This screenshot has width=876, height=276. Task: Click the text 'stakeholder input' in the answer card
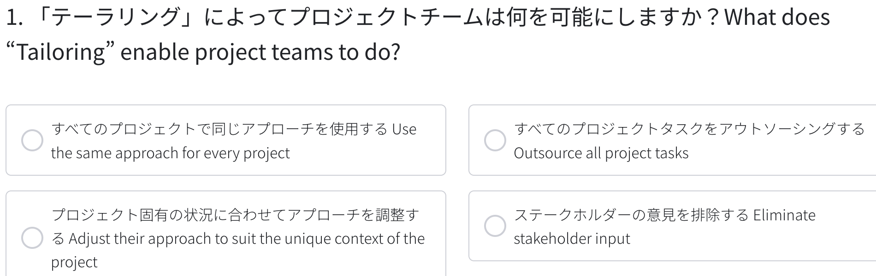[572, 238]
